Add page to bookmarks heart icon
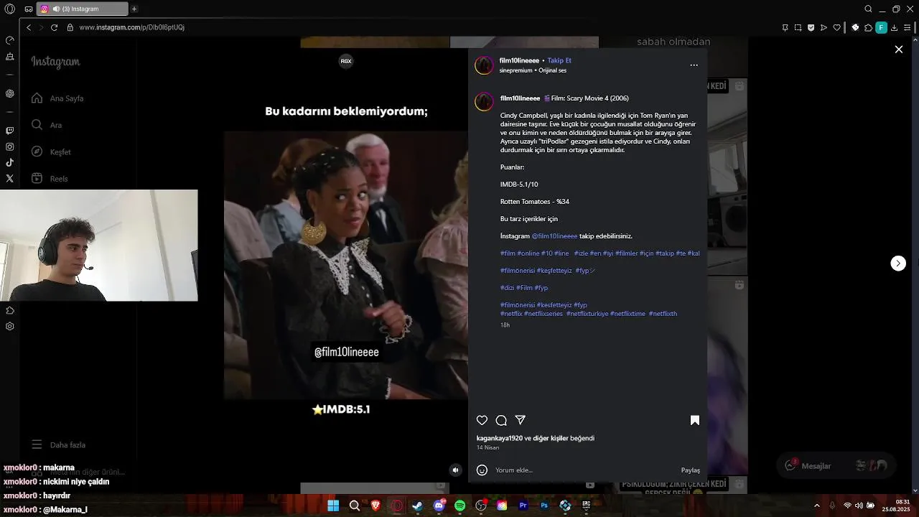 [x=836, y=27]
